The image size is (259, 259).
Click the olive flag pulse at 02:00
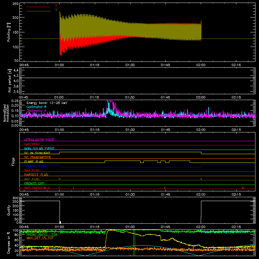point(201,179)
